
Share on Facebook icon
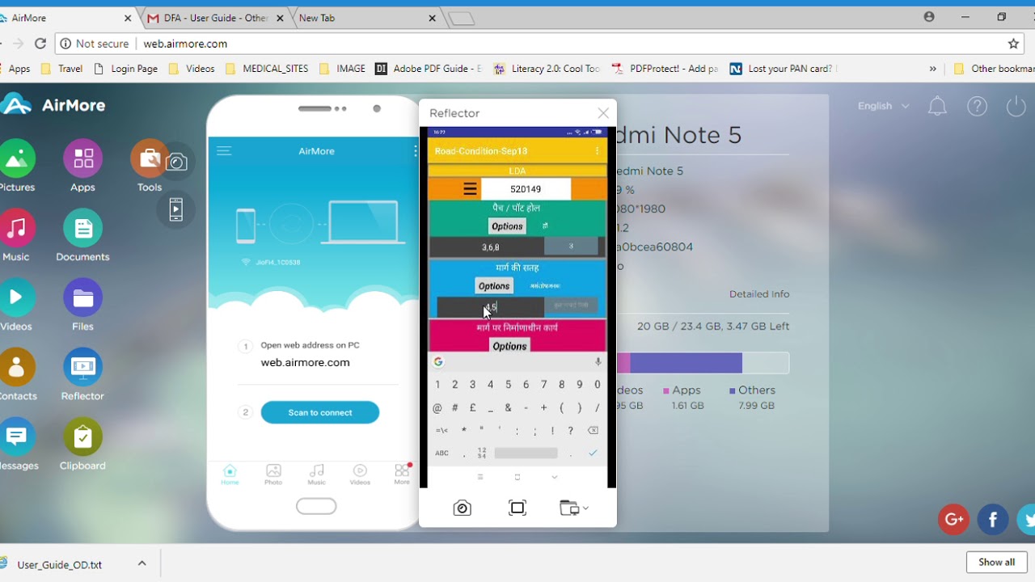992,519
